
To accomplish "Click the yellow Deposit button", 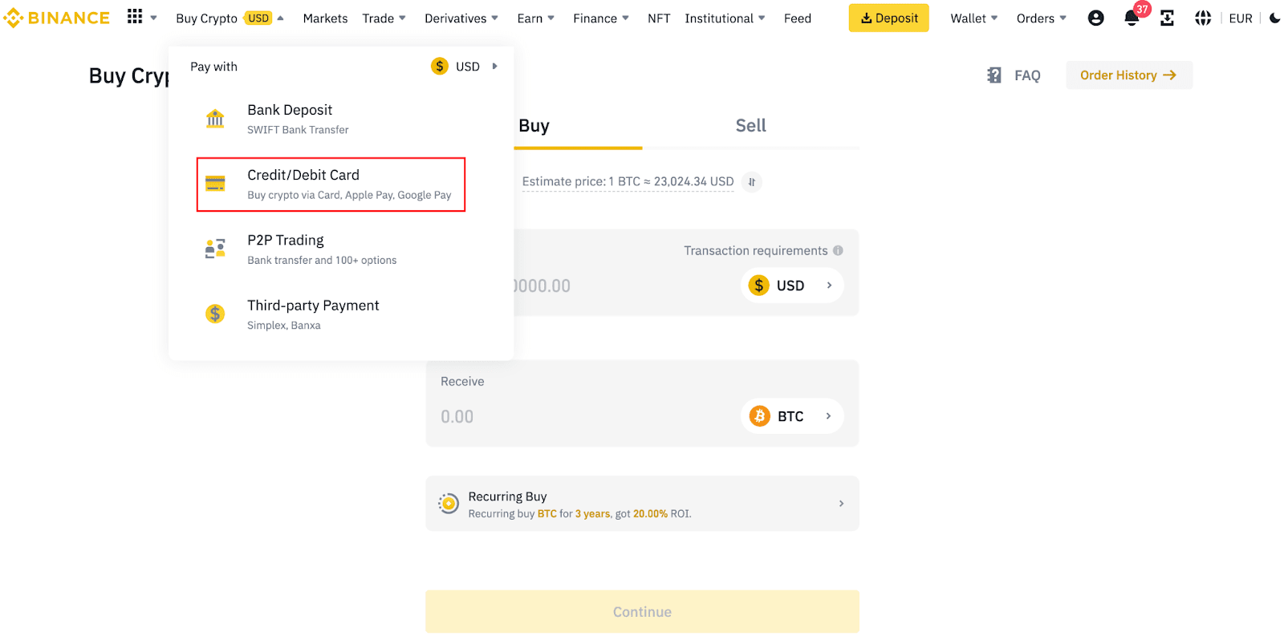I will tap(888, 18).
